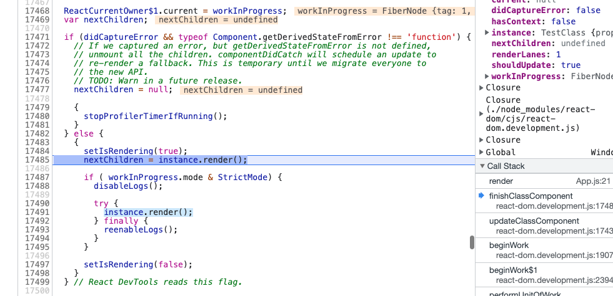Open App.js:21 source location link
613x296 pixels.
tap(592, 181)
